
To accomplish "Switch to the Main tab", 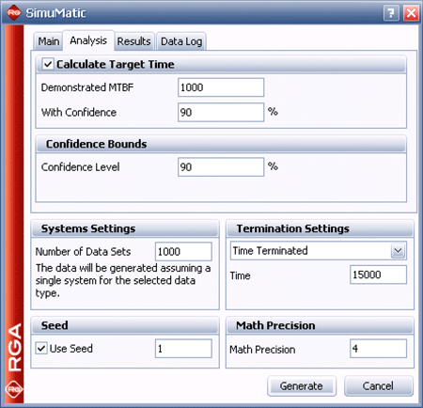I will point(49,41).
